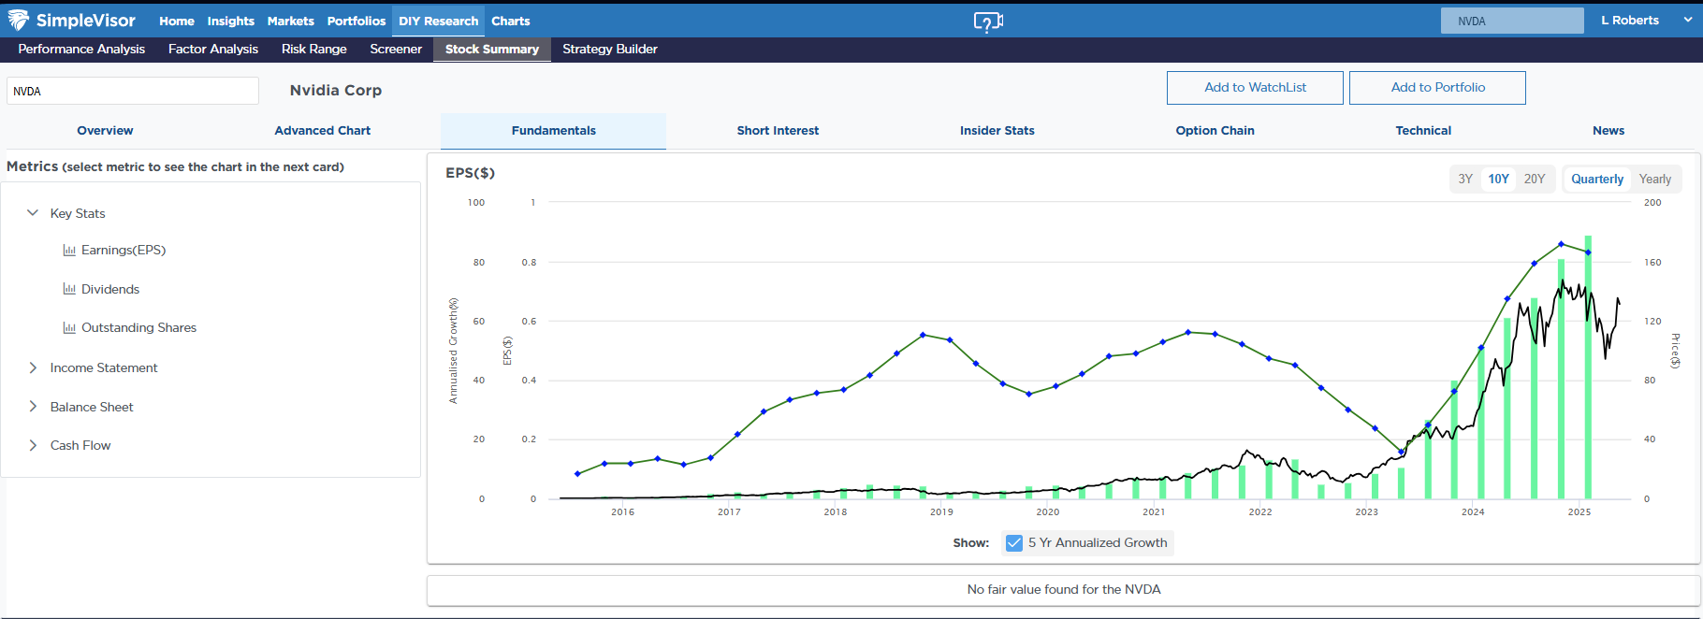Click the SimpleVisor eagle logo
The height and width of the screenshot is (619, 1703).
18,20
